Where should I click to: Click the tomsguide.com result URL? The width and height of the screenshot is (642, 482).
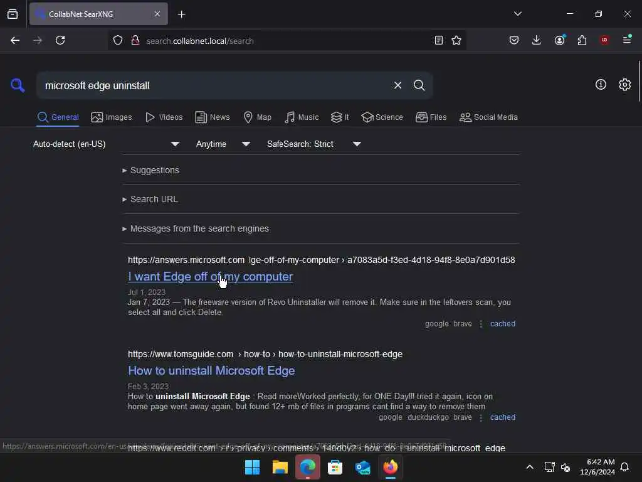pyautogui.click(x=265, y=354)
